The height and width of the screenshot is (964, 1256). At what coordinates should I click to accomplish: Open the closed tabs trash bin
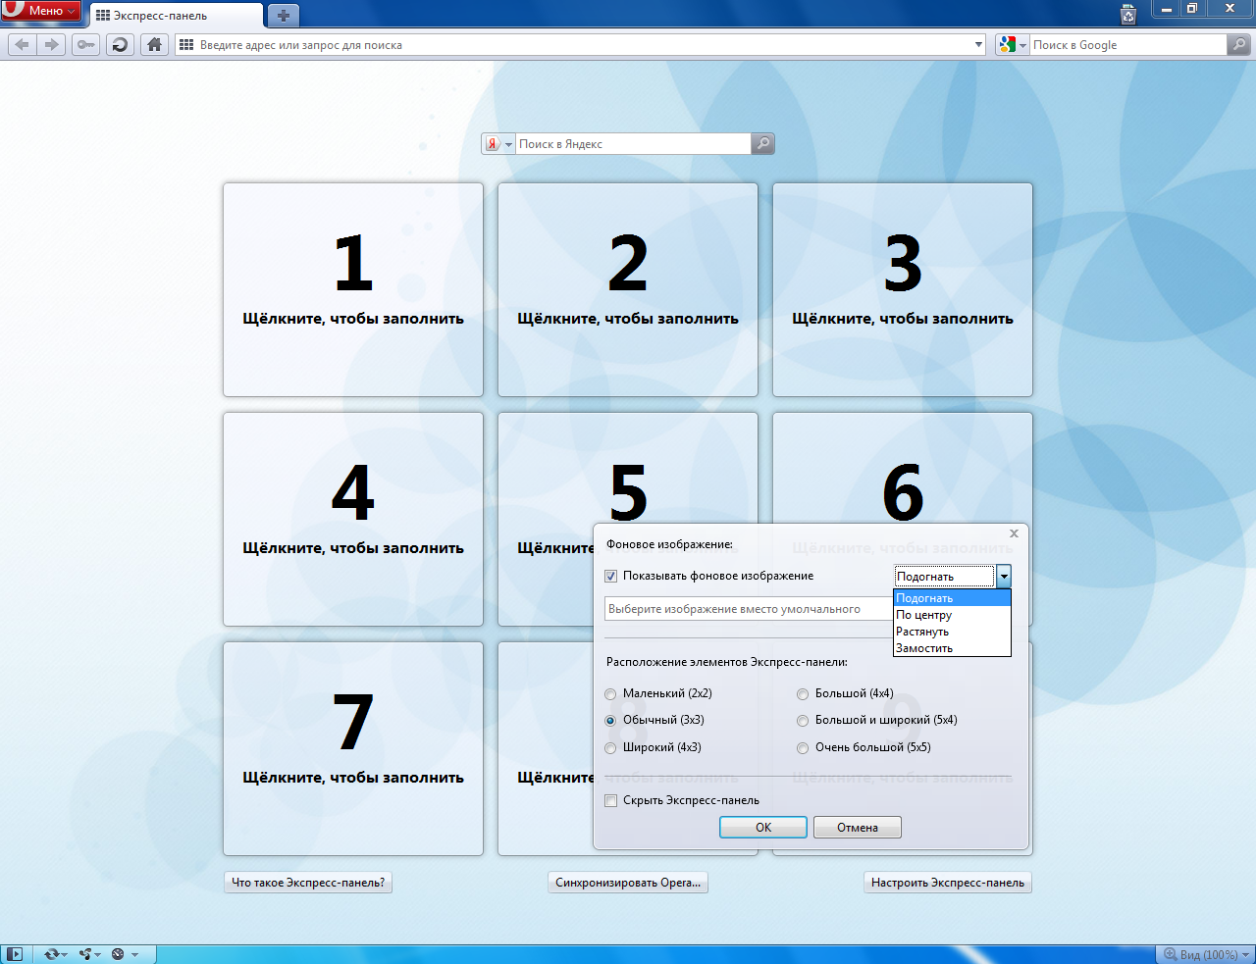pos(1128,14)
